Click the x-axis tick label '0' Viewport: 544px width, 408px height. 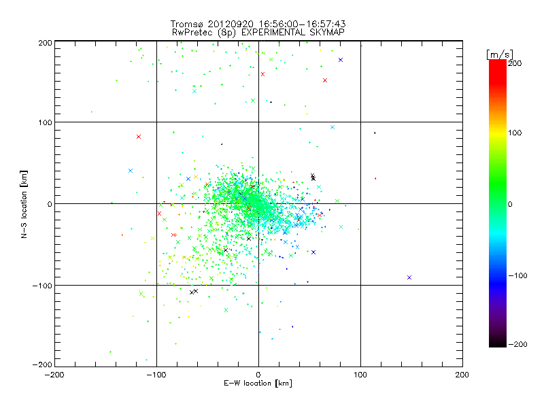pos(258,375)
